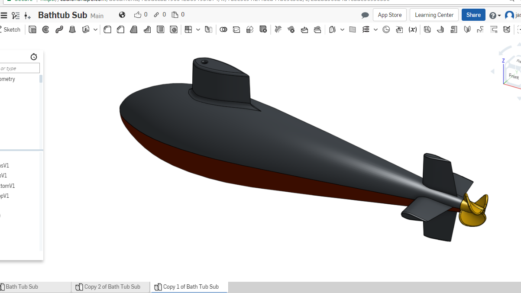Viewport: 521px width, 293px height.
Task: Select the Draft tool
Action: pos(134,30)
